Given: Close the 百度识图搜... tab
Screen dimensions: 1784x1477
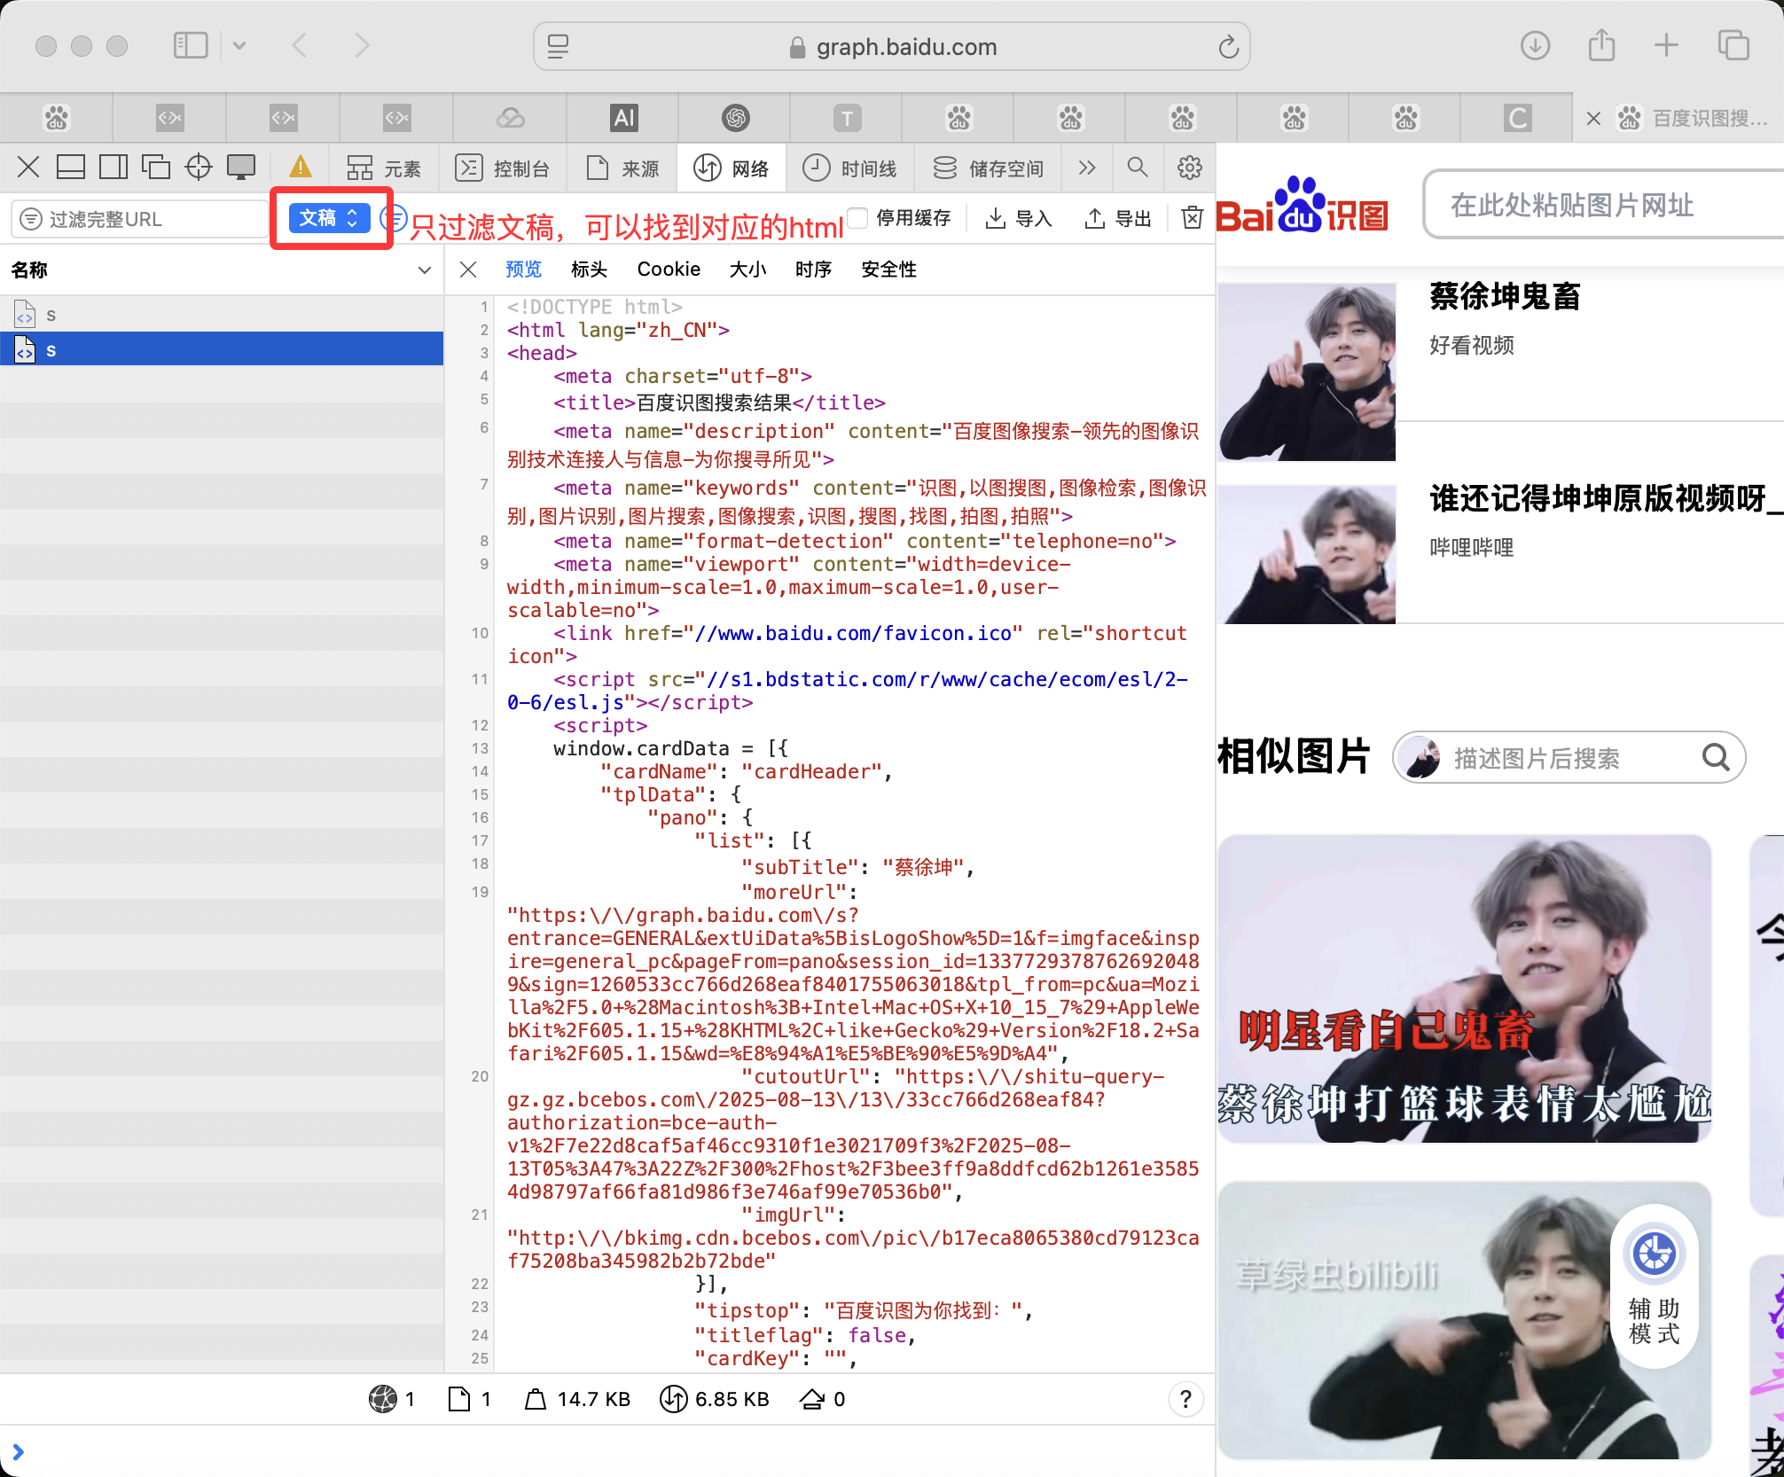Looking at the screenshot, I should 1593,119.
